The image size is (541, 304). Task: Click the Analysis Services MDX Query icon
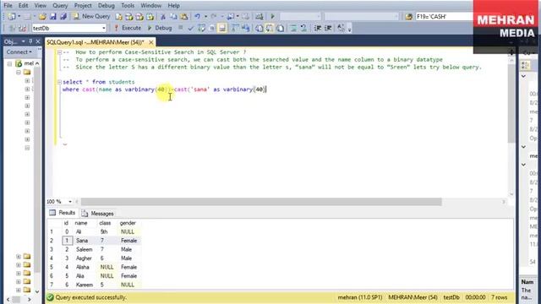tap(129, 17)
